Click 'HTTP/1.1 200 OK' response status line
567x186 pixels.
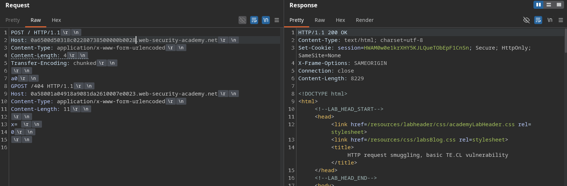pos(323,32)
